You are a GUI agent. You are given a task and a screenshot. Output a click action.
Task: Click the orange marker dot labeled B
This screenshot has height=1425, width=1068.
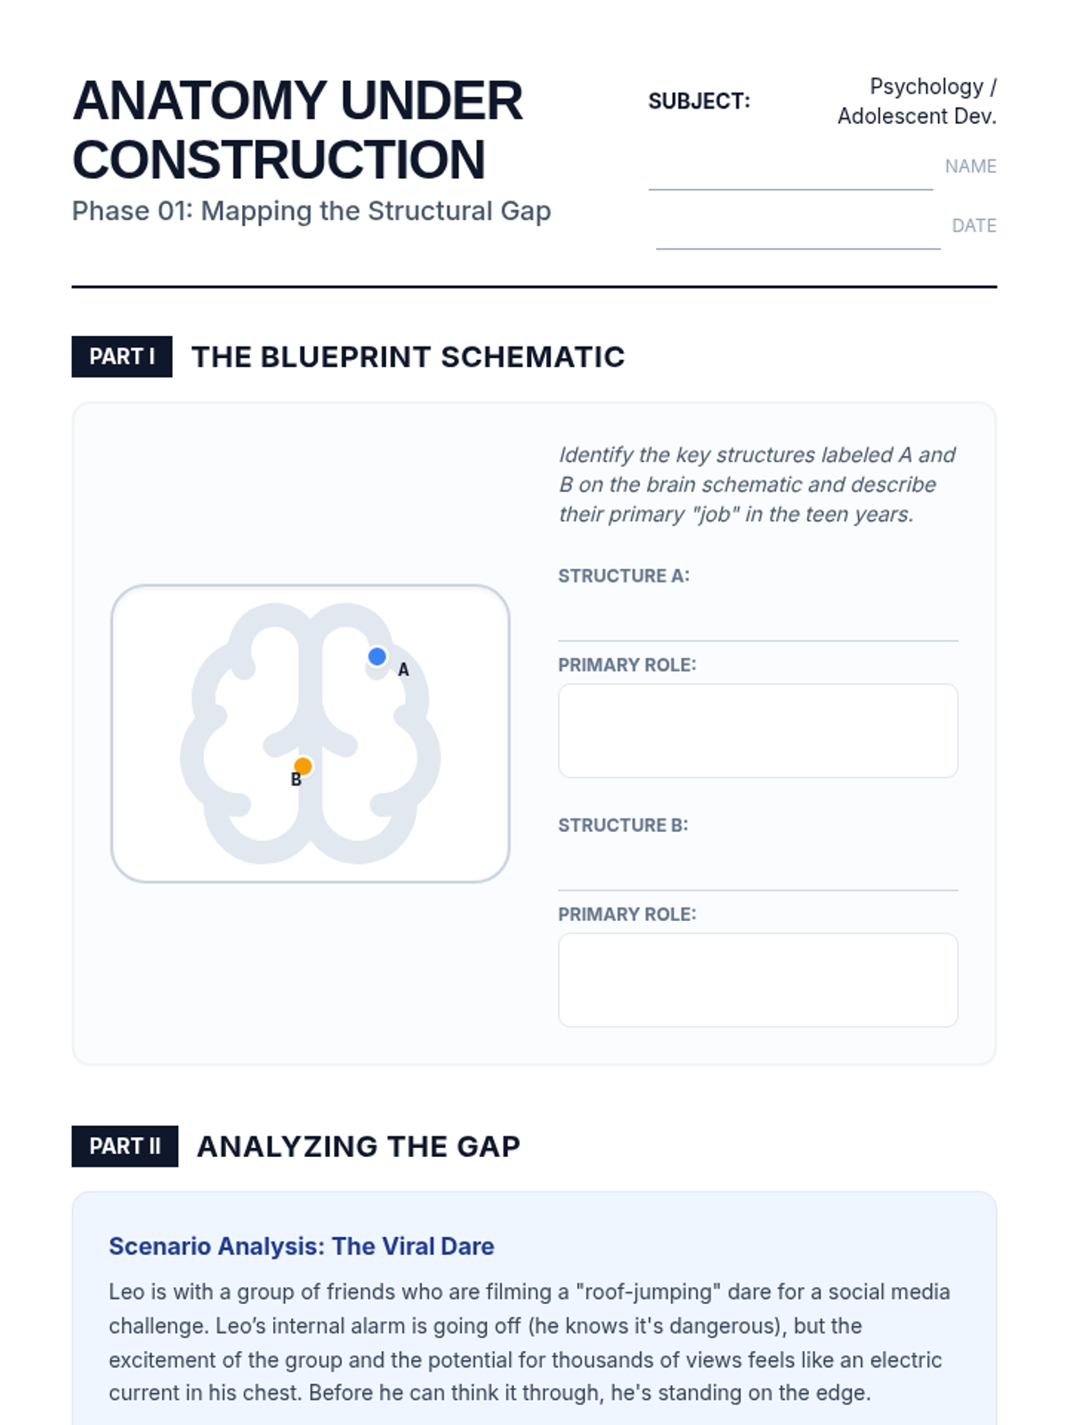click(x=303, y=766)
